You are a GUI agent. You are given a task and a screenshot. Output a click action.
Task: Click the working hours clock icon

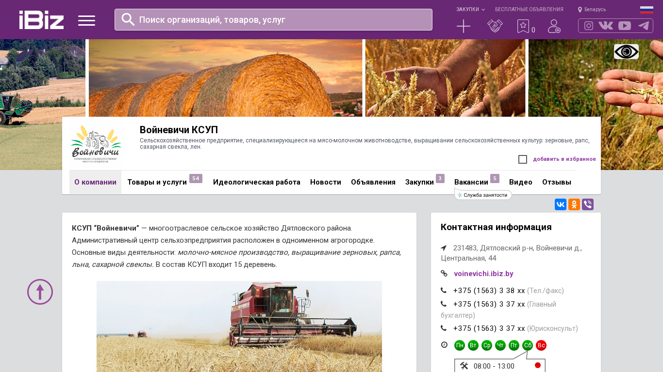point(444,345)
